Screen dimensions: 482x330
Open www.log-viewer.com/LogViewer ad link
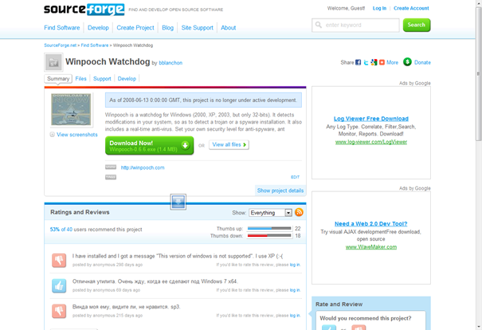pos(371,142)
